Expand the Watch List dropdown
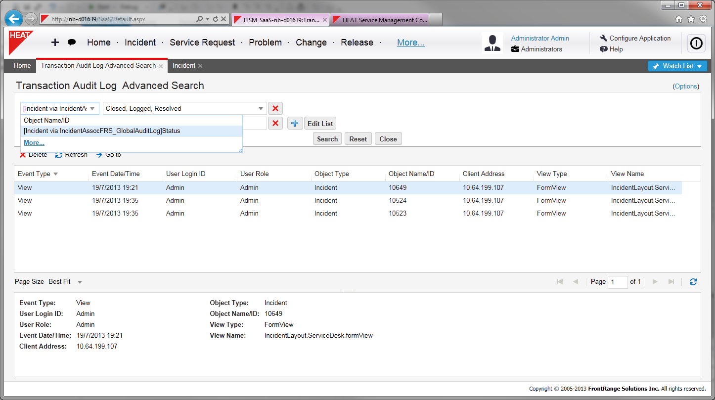Image resolution: width=715 pixels, height=400 pixels. (677, 66)
